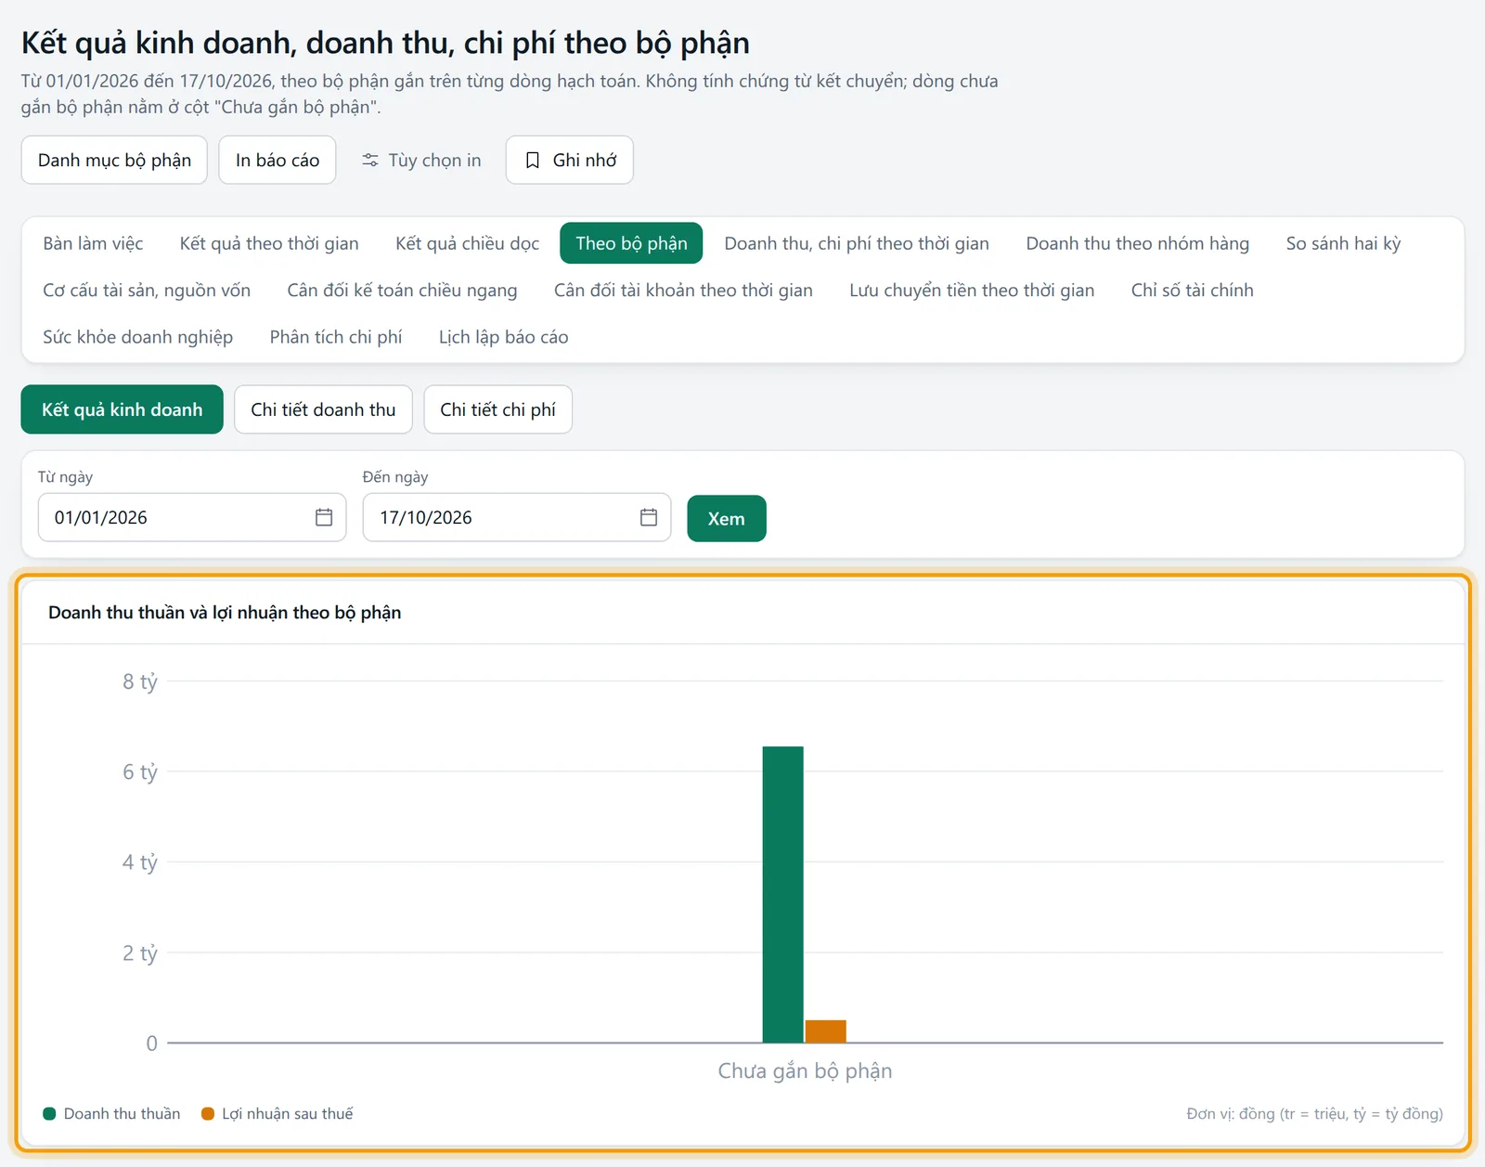This screenshot has width=1485, height=1167.
Task: Open Cân đối tài khoản theo thời gian
Action: pyautogui.click(x=683, y=290)
